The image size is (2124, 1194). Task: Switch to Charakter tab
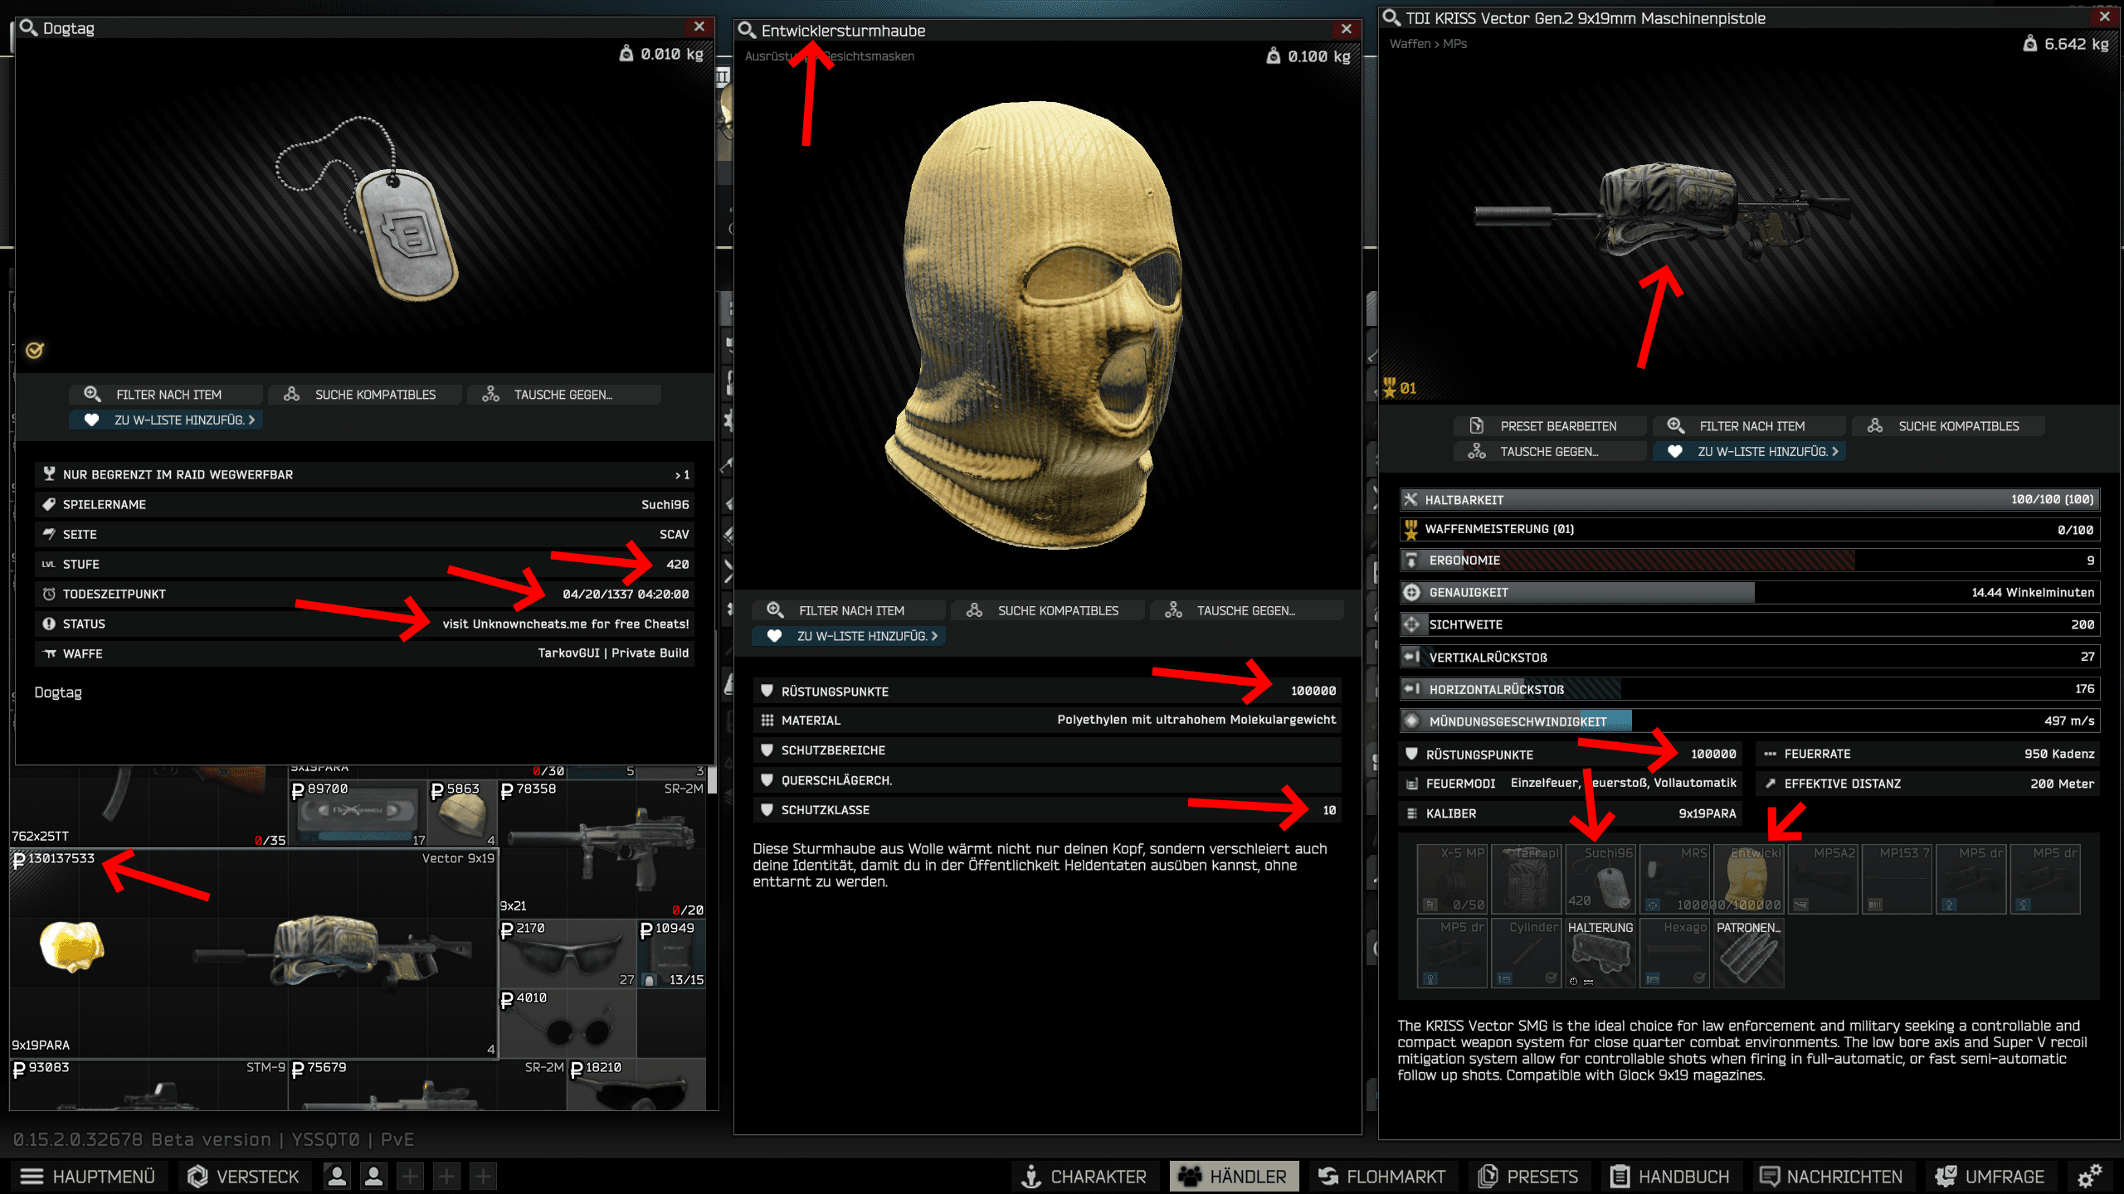click(1084, 1176)
